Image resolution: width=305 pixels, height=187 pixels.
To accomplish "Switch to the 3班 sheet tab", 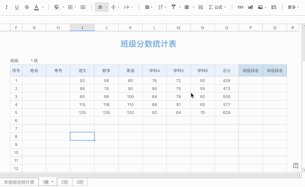I will pyautogui.click(x=80, y=182).
